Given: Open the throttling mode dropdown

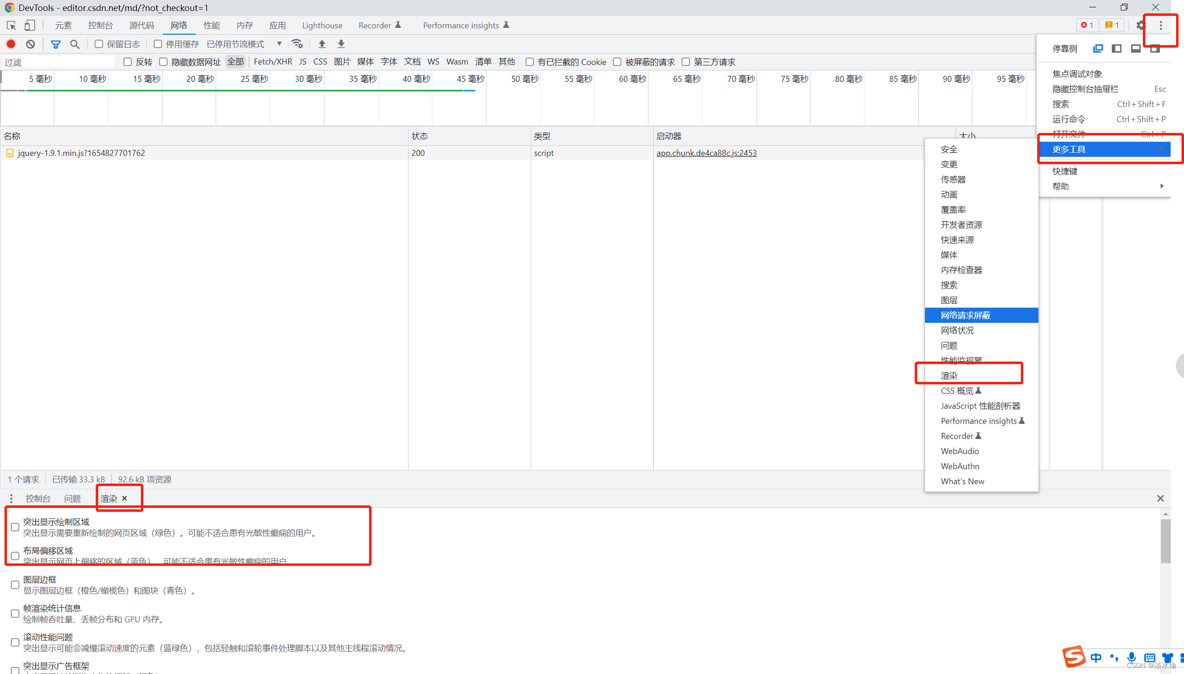Looking at the screenshot, I should (245, 44).
